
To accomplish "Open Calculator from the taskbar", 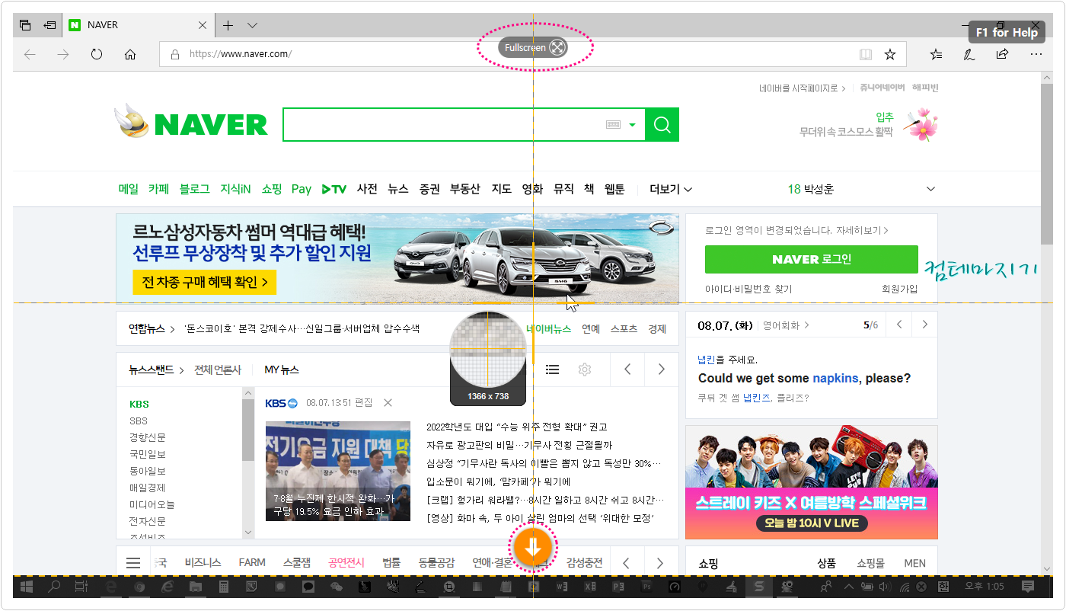I will coord(224,587).
